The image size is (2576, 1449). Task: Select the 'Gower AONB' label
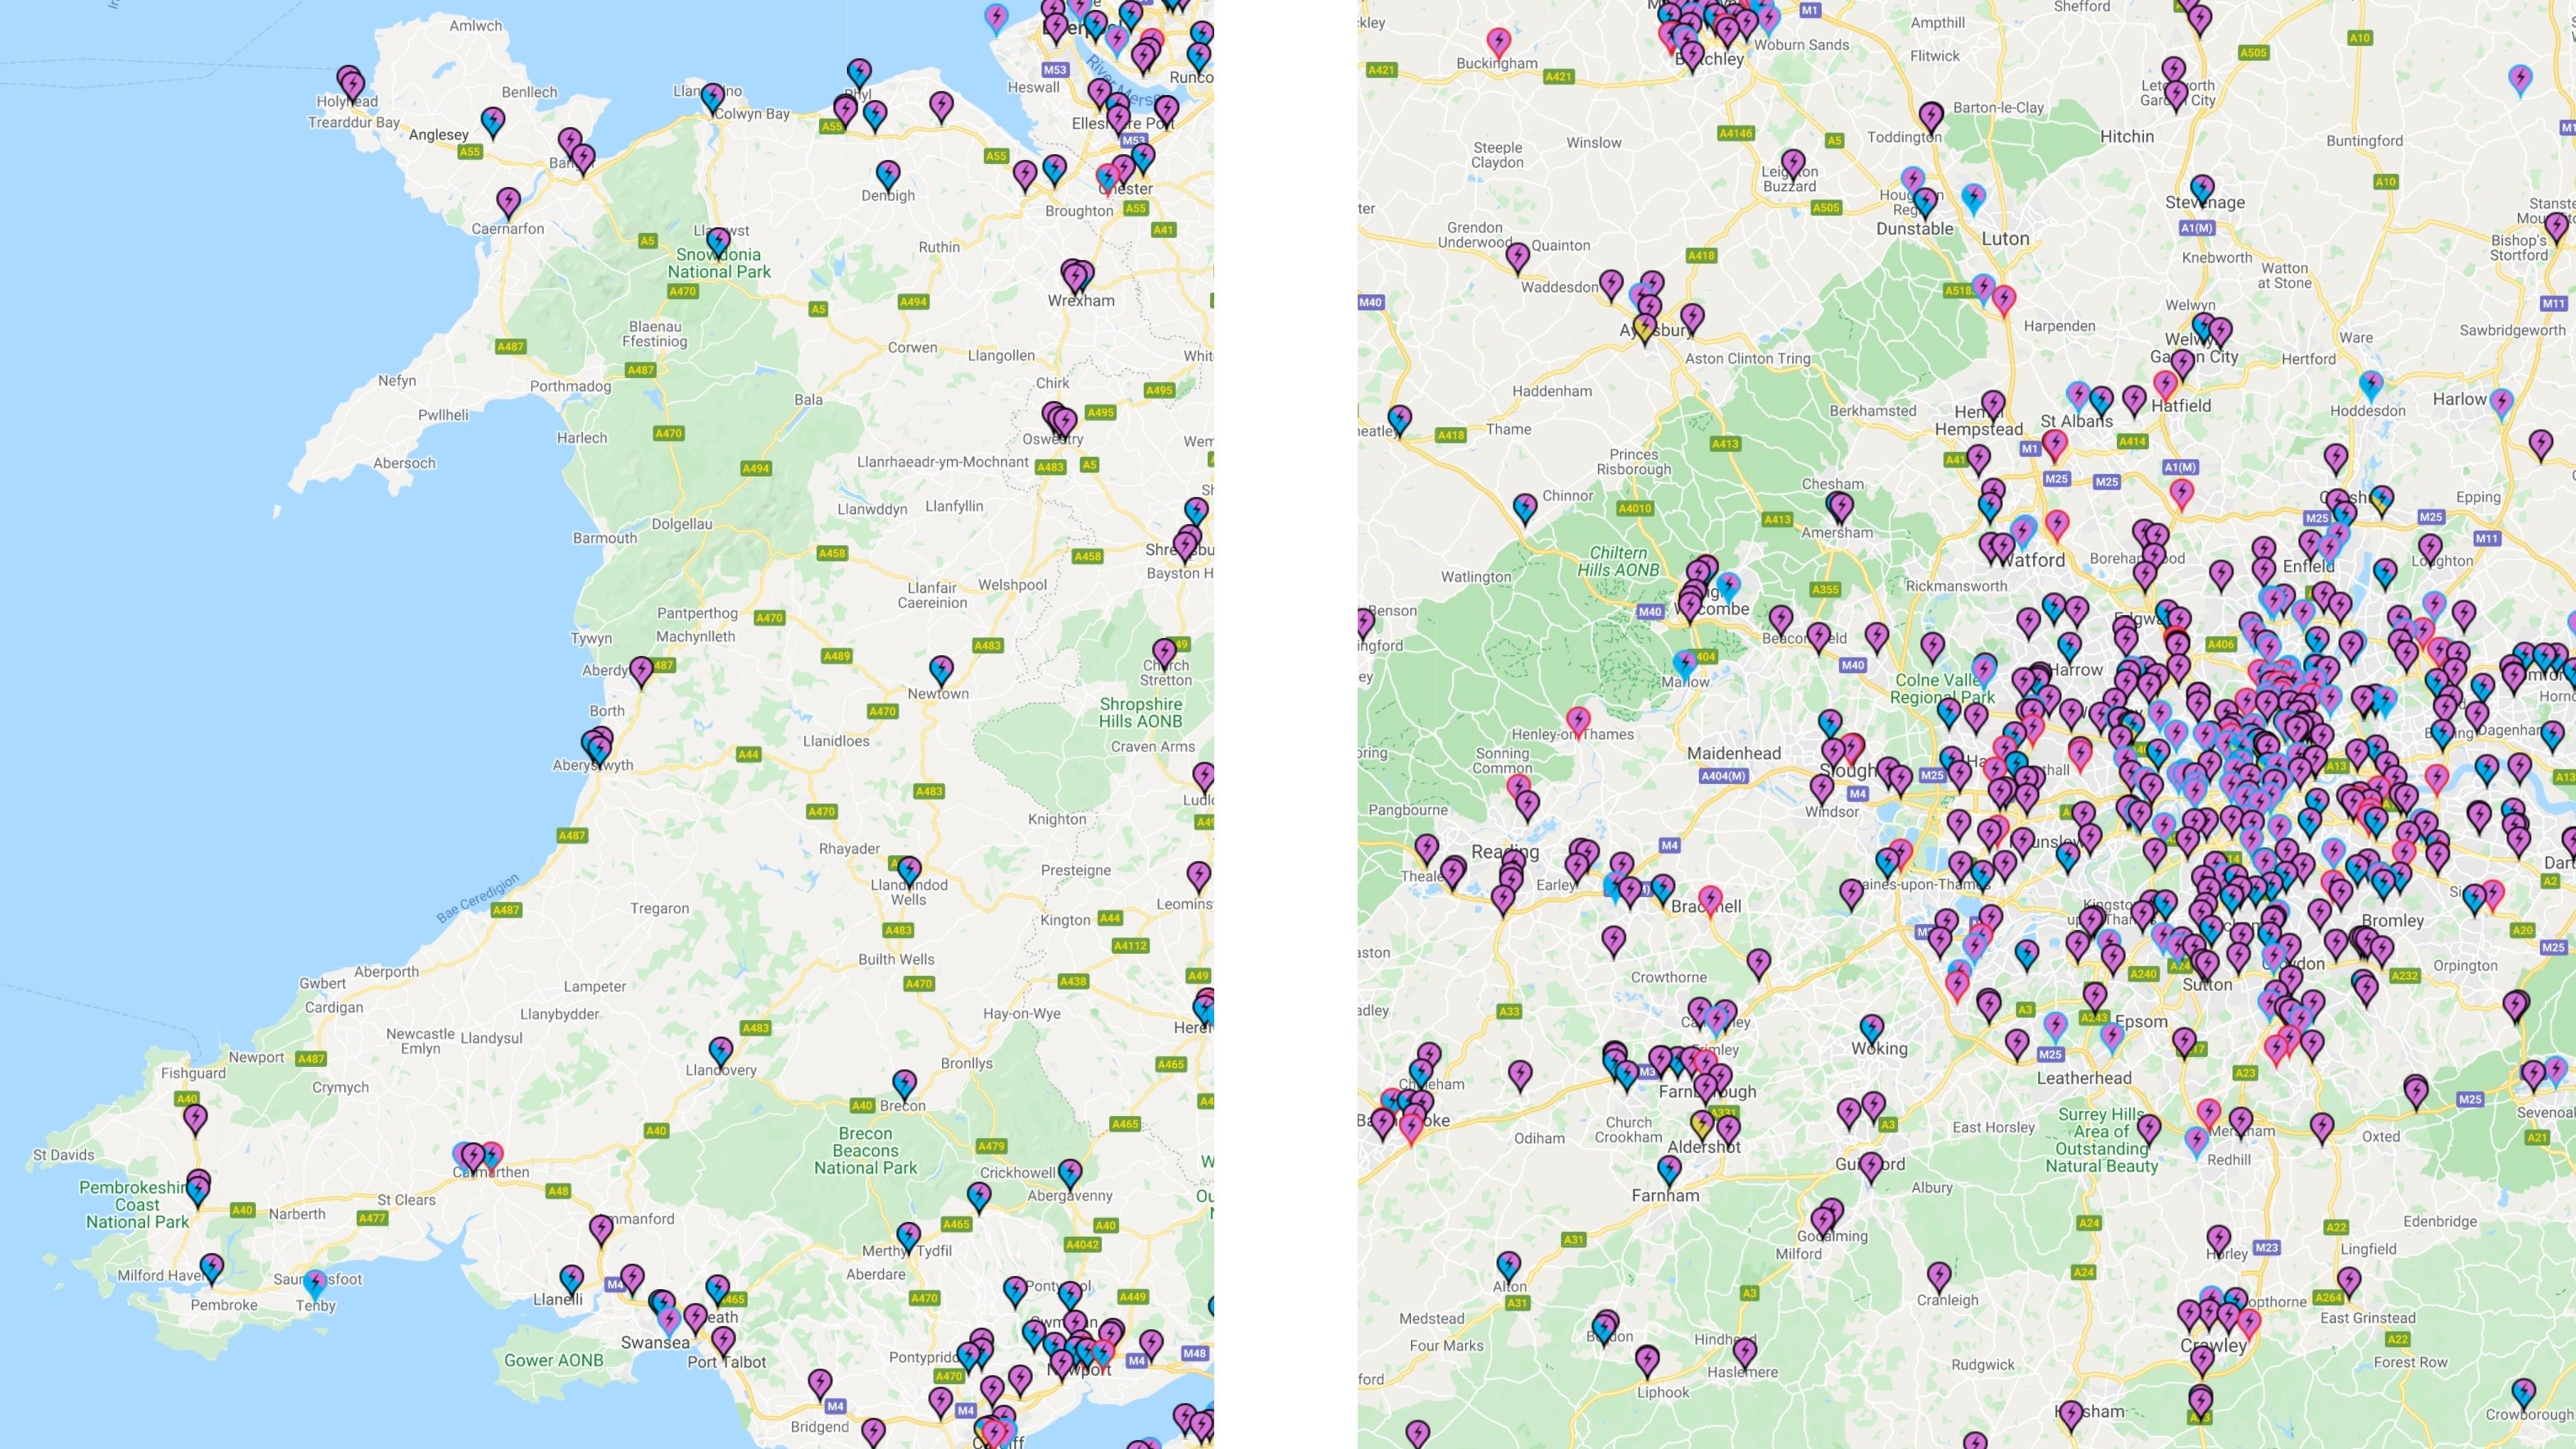click(553, 1360)
